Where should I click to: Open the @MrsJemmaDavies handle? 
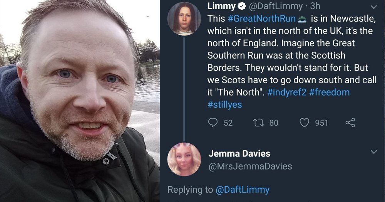coord(250,167)
